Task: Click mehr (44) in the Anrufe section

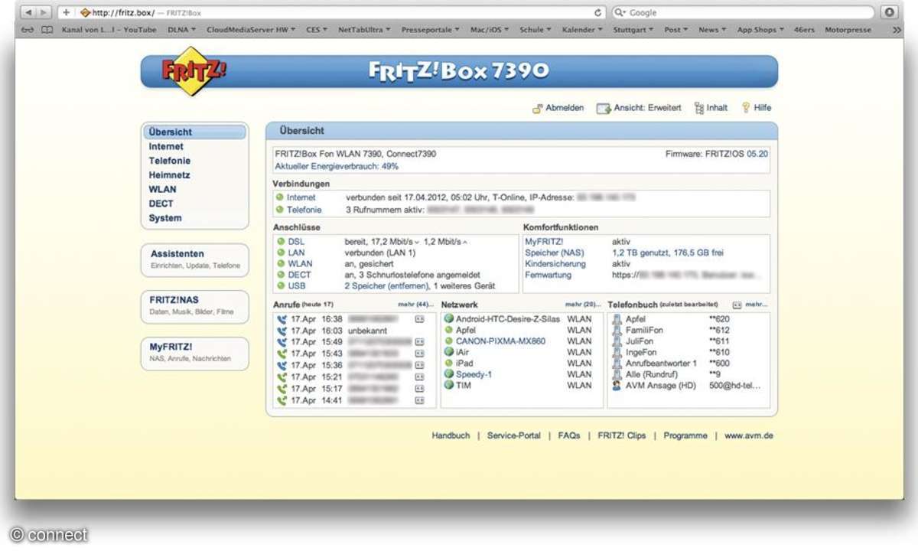Action: point(416,305)
